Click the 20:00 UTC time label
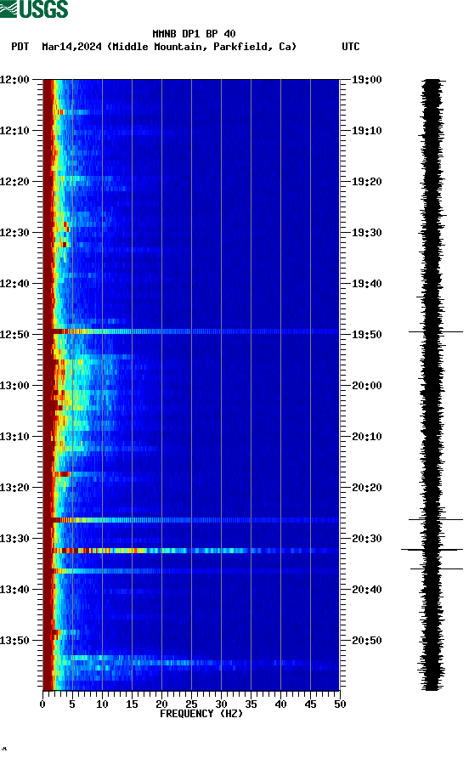The height and width of the screenshot is (758, 469). (x=367, y=385)
